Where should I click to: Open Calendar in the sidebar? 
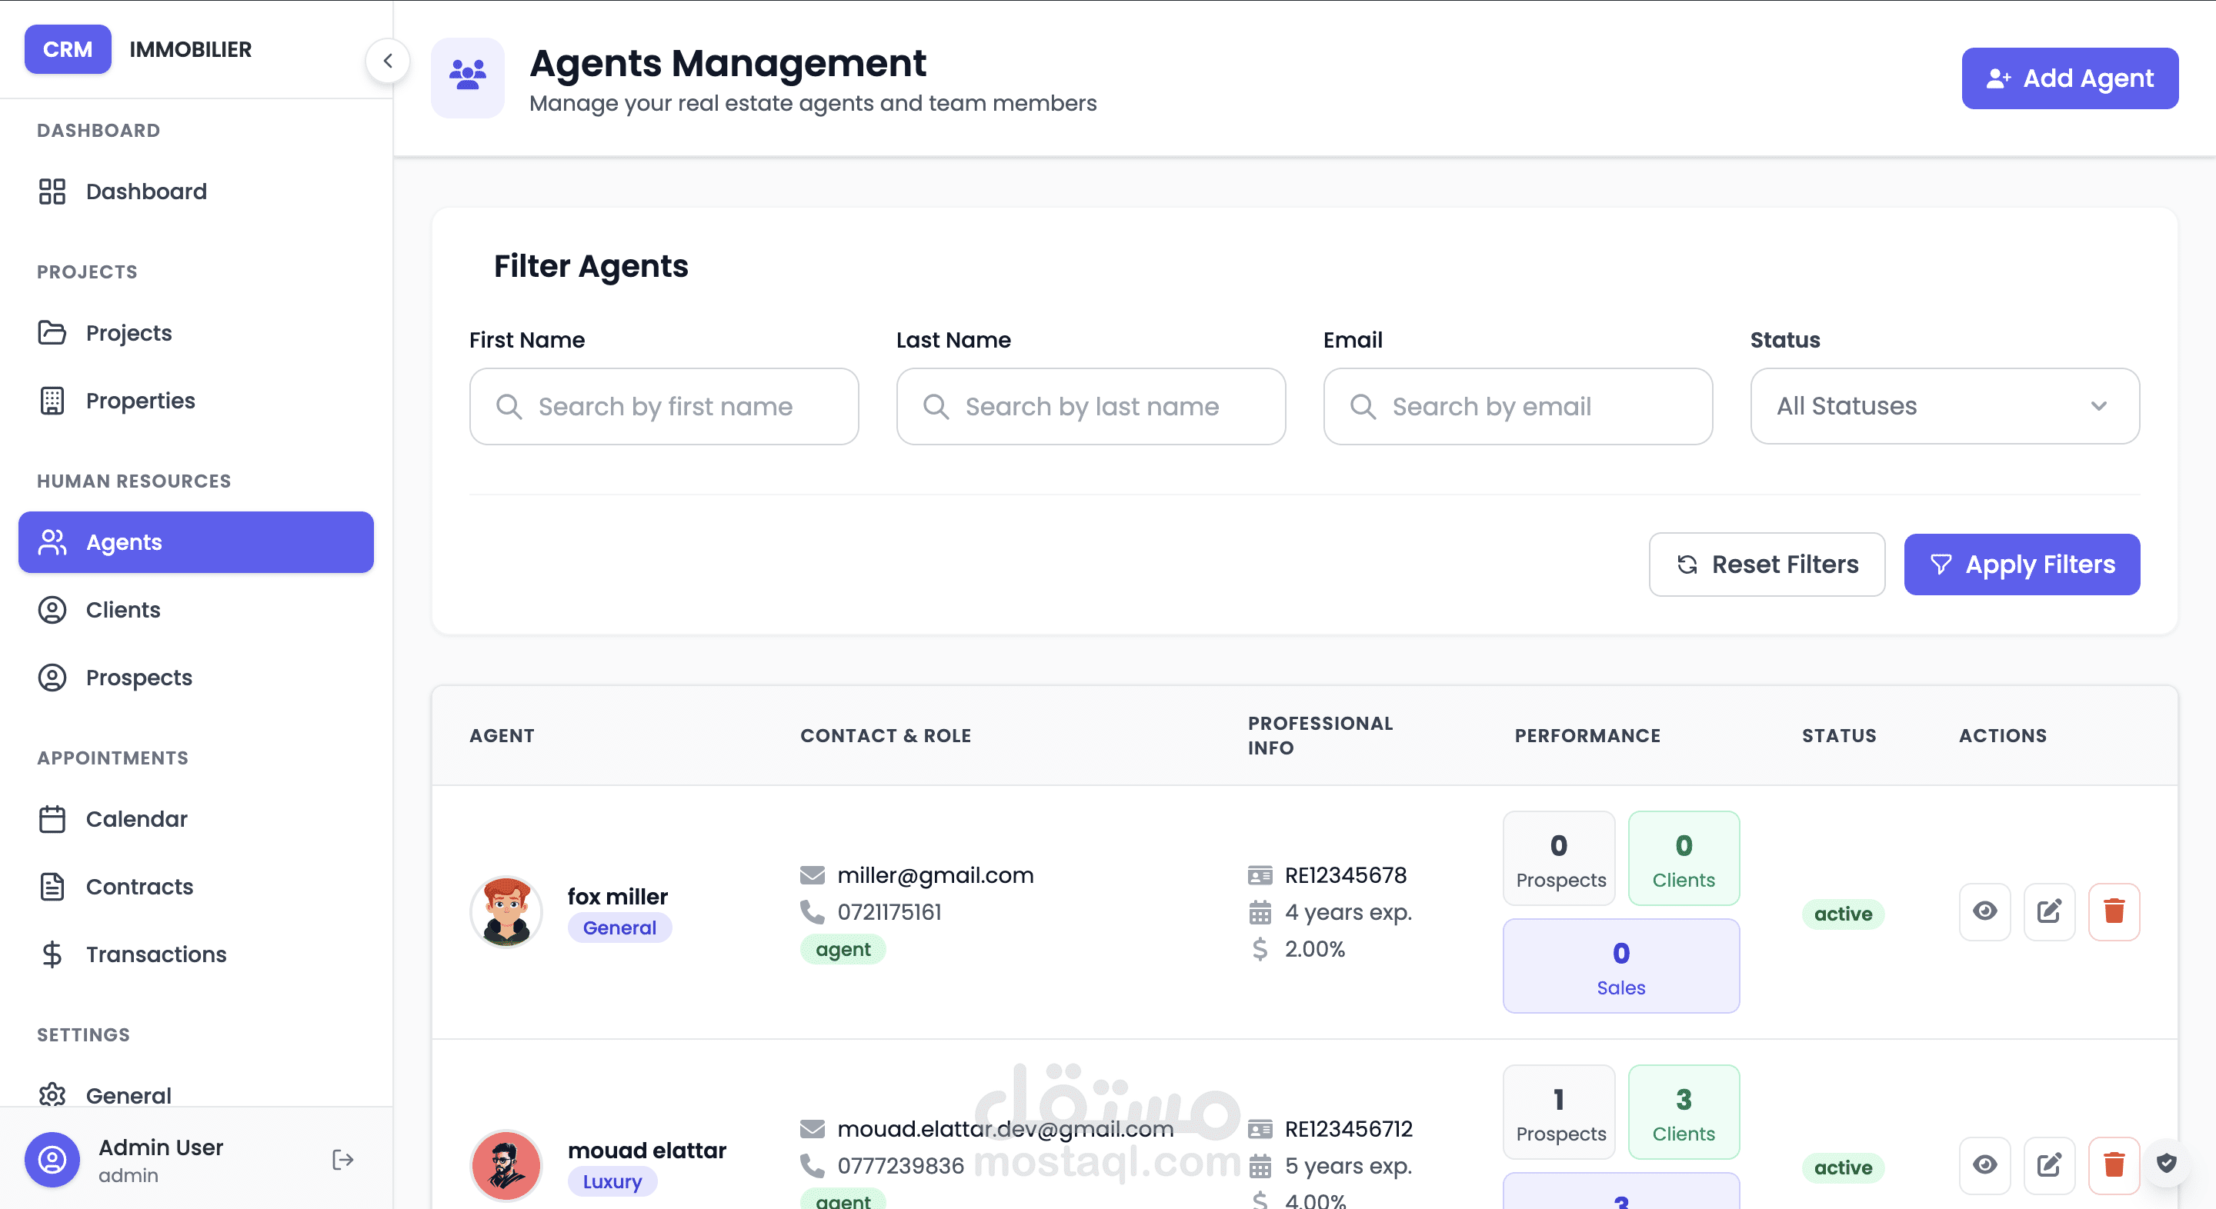(196, 818)
